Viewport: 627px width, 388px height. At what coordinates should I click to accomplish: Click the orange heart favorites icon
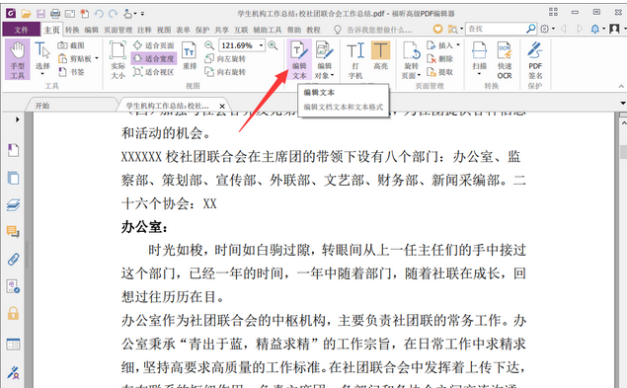437,29
